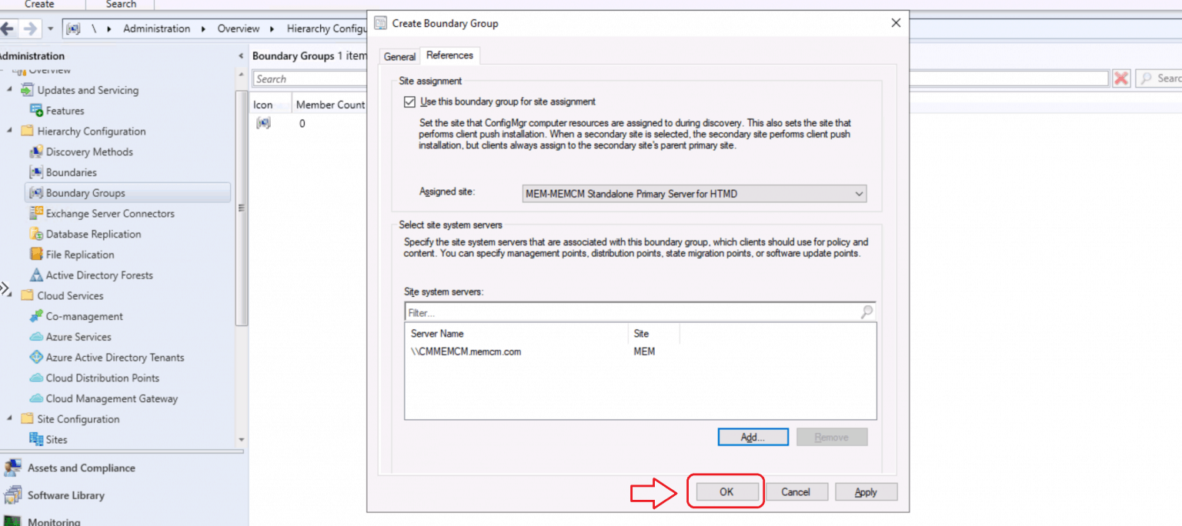Select the Active Directory Forests icon
1182x526 pixels.
click(35, 275)
